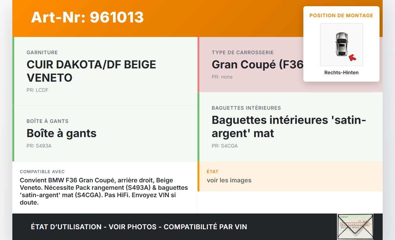Click the Position de montage title
The height and width of the screenshot is (240, 395).
click(x=341, y=15)
